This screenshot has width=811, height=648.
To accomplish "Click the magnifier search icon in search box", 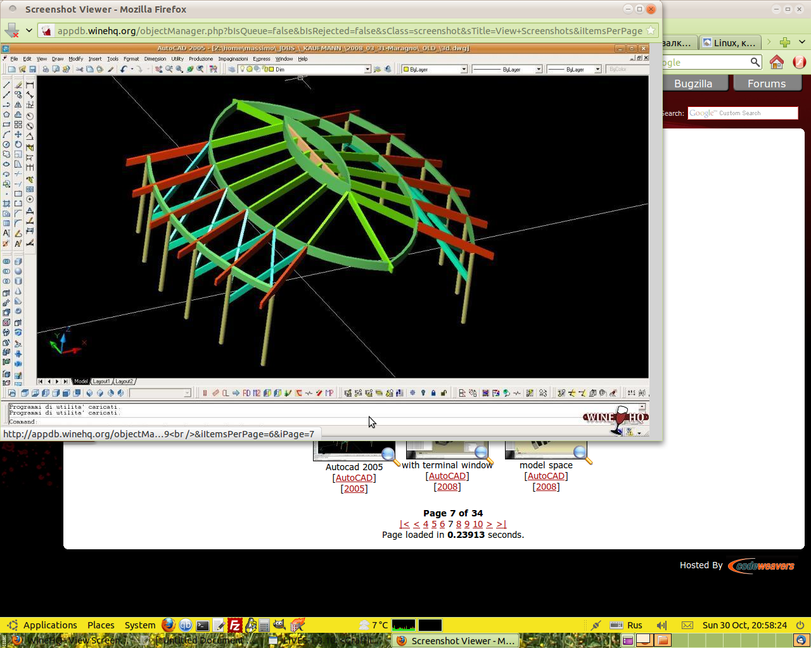I will coord(755,62).
